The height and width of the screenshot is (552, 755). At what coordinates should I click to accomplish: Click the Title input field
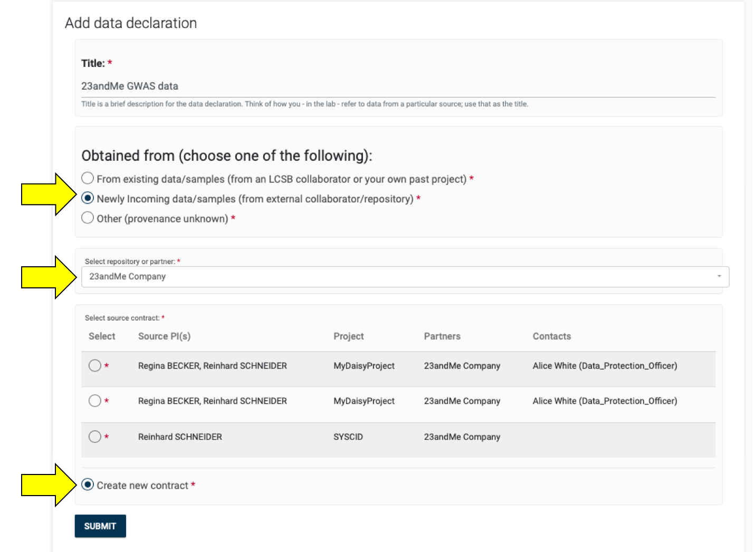pyautogui.click(x=398, y=86)
